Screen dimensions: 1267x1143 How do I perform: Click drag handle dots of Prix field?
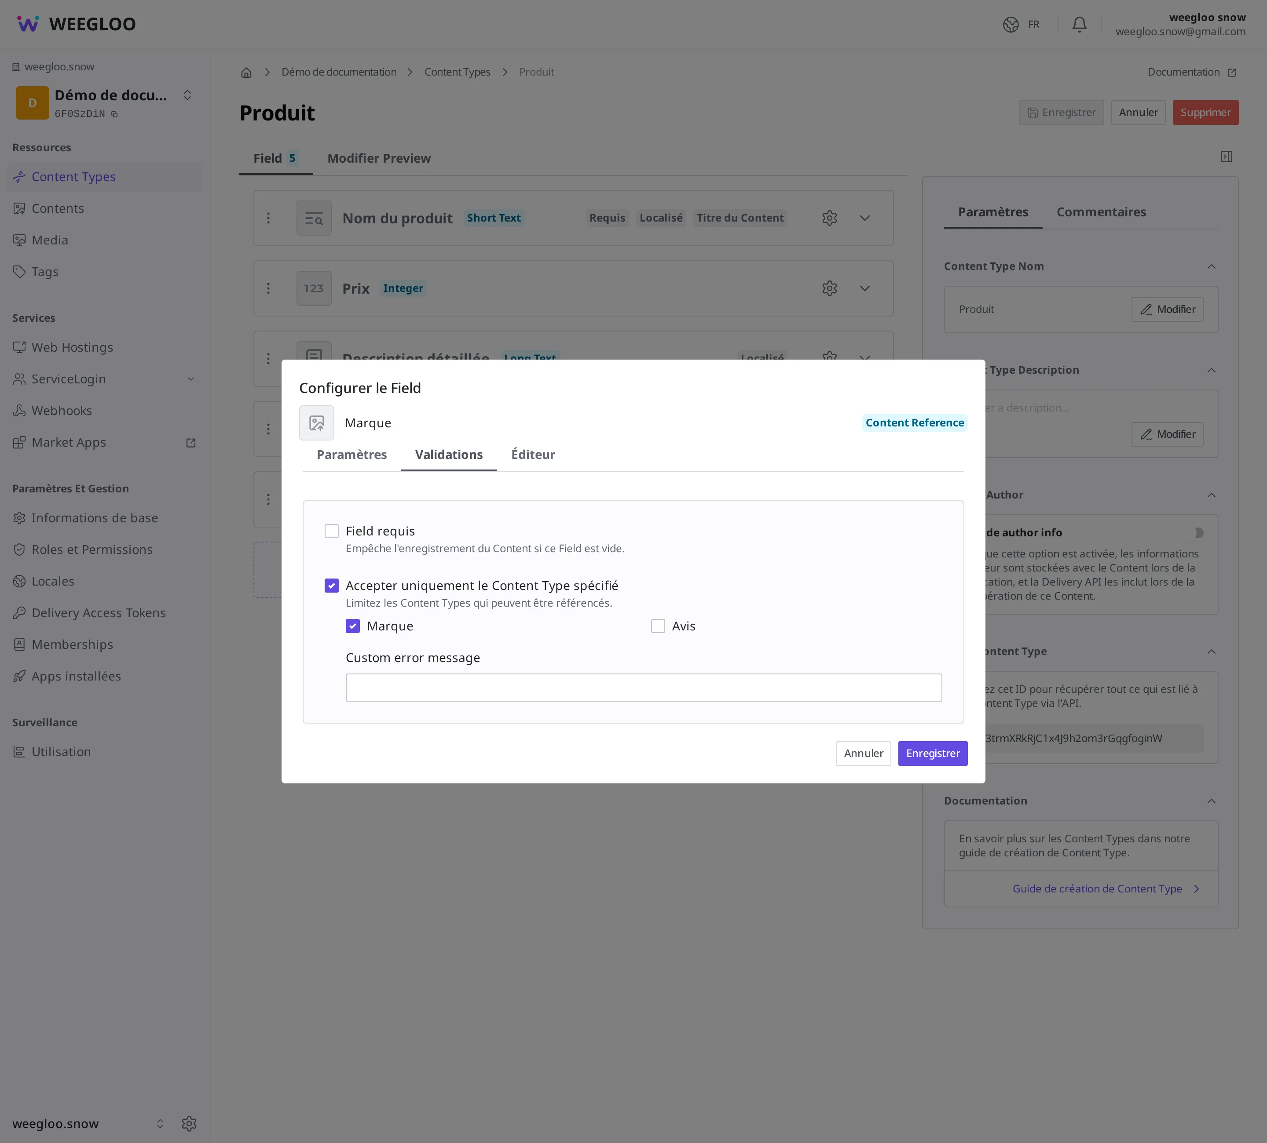tap(268, 288)
